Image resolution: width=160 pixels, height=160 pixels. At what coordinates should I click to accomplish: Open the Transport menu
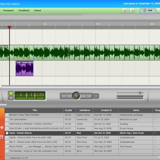click(x=8, y=11)
